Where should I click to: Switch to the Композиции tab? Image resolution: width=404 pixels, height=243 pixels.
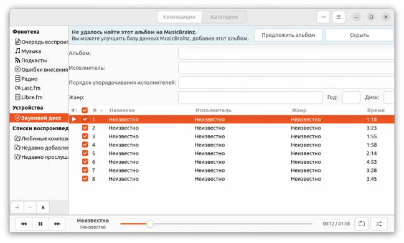point(179,17)
